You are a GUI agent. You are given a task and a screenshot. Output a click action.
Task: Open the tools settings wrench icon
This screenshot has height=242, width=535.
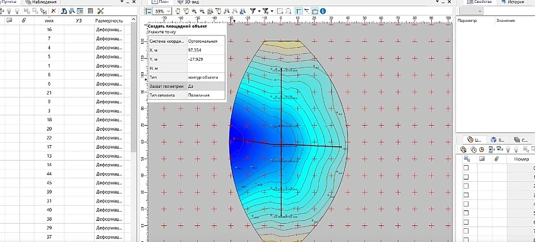point(100,11)
